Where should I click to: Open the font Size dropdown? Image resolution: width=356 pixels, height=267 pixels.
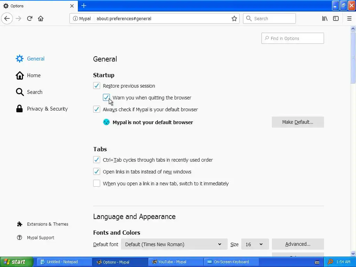(255, 244)
